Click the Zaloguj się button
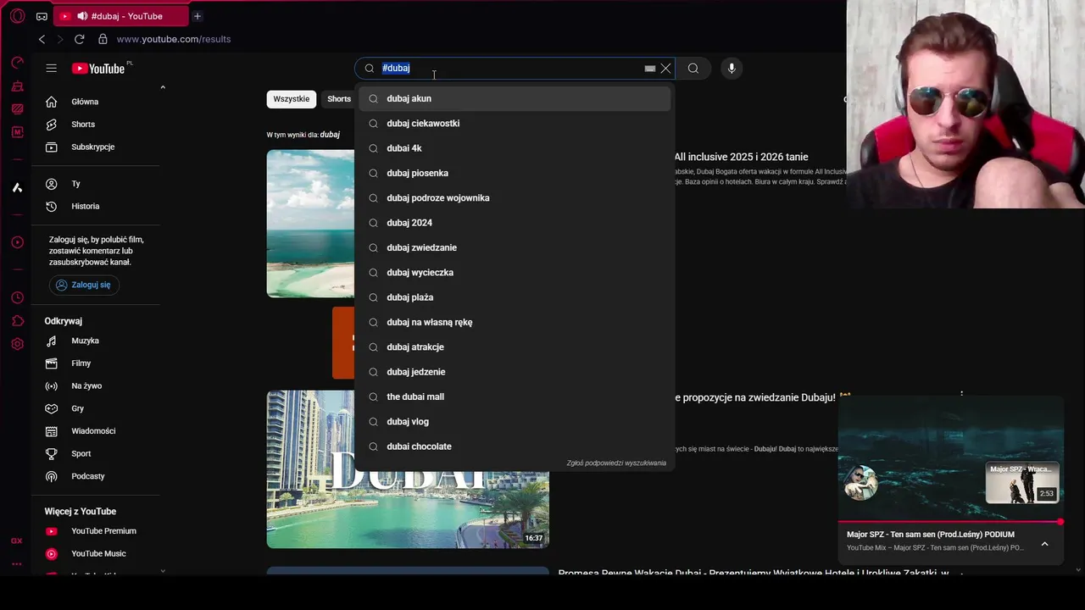The height and width of the screenshot is (610, 1085). pos(84,286)
